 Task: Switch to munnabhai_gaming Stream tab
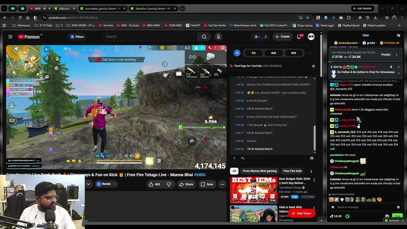pos(102,9)
